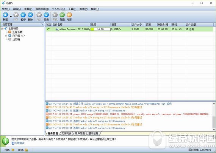
Task: Click the orange 电影 (Movies) toolbar icon
Action: point(69,15)
